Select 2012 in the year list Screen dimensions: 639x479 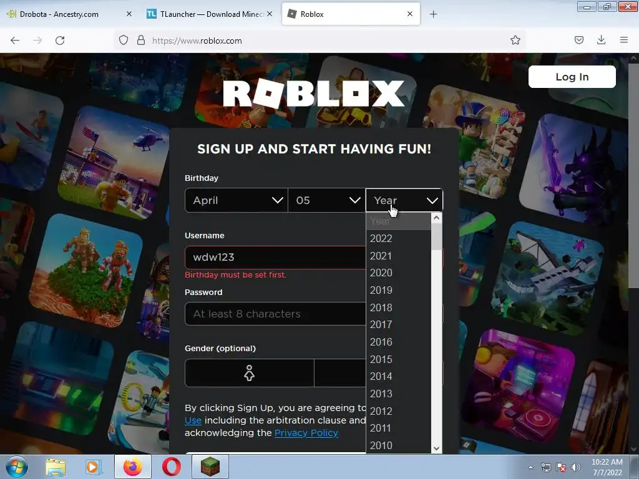398,411
